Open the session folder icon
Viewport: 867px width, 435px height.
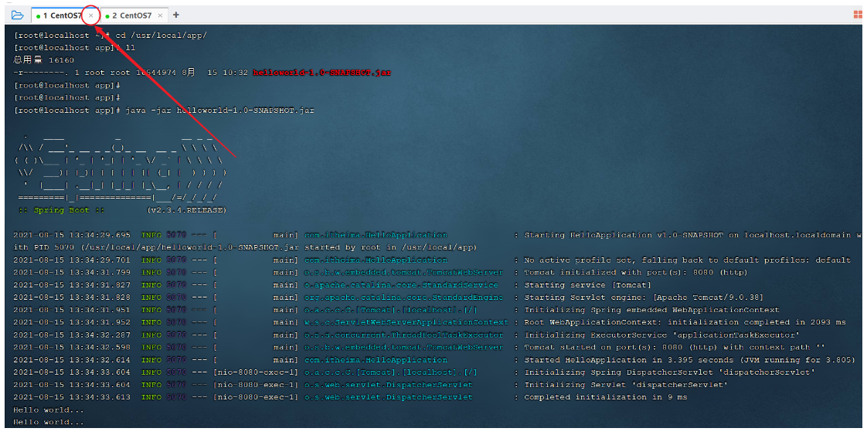click(x=17, y=15)
